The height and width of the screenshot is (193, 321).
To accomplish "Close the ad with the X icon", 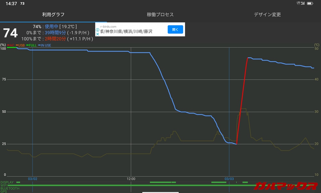I will (98, 34).
